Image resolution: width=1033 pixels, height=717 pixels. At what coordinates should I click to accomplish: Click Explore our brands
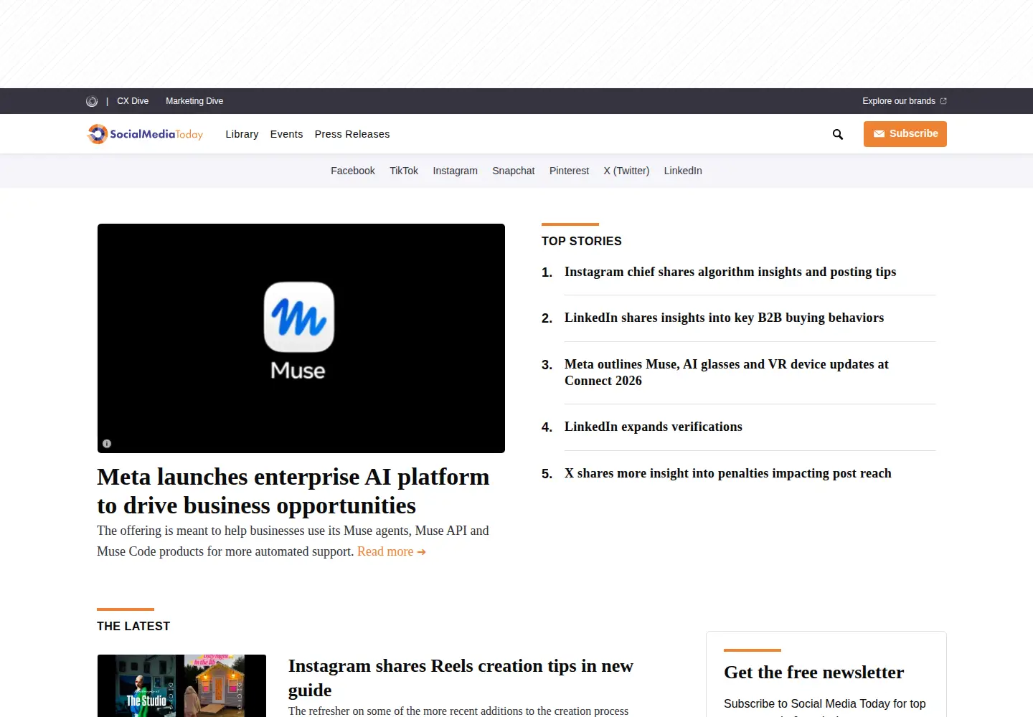[899, 101]
